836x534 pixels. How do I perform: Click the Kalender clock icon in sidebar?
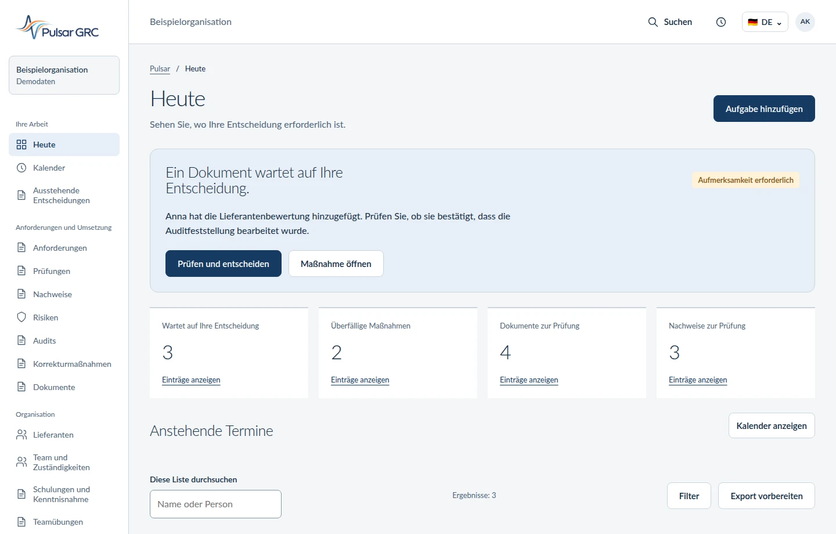(21, 168)
